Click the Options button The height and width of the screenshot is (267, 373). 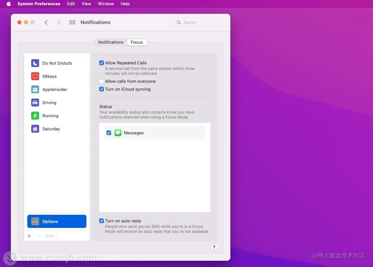point(57,221)
